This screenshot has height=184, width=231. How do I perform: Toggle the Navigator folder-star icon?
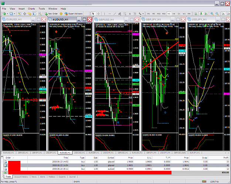click(30, 14)
